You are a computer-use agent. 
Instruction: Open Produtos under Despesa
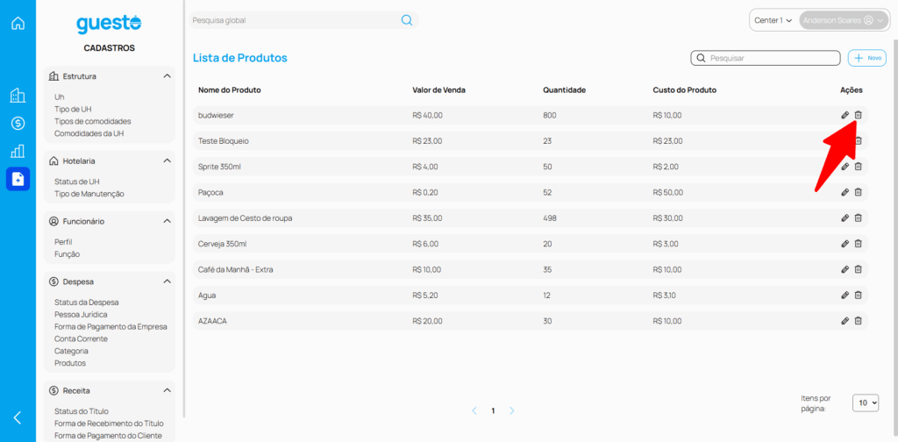click(70, 363)
